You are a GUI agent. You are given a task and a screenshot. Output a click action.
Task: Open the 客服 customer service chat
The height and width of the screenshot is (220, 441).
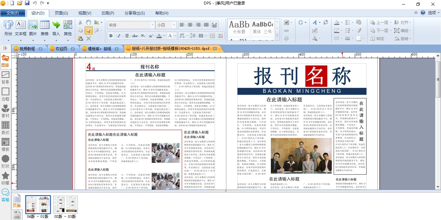5,195
